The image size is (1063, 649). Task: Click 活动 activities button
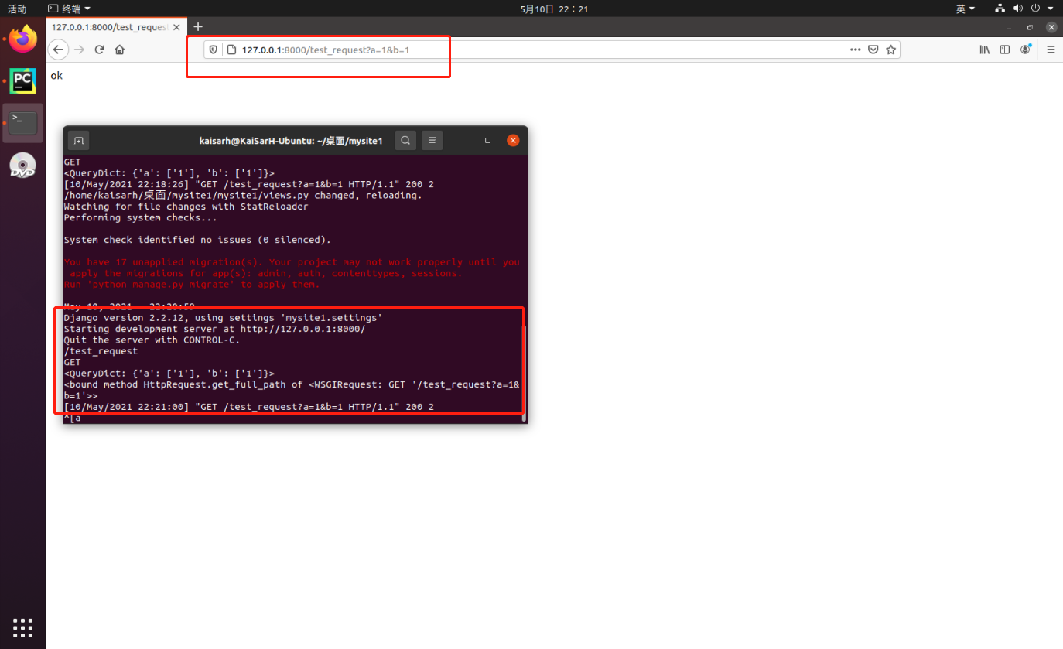(x=17, y=9)
